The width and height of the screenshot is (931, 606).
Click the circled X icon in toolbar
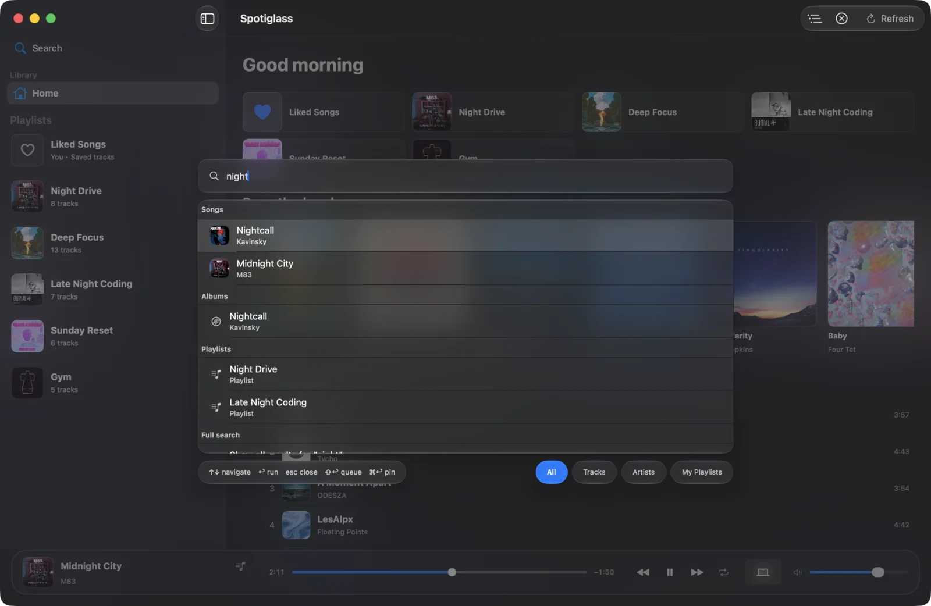(x=841, y=19)
